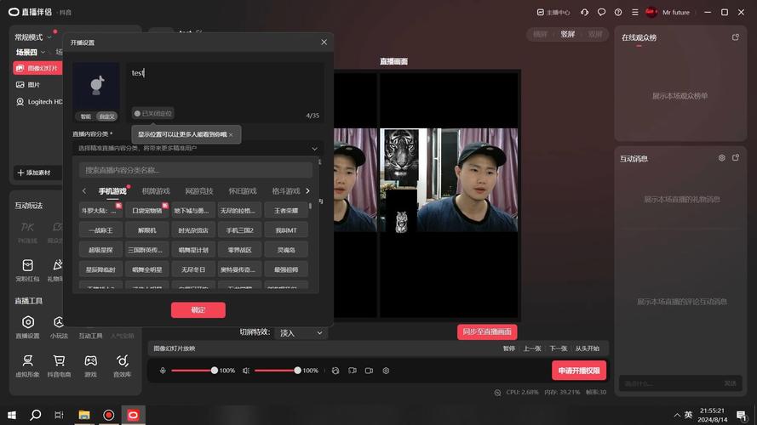
Task: Open the 游戏 gamepad tool
Action: click(90, 361)
